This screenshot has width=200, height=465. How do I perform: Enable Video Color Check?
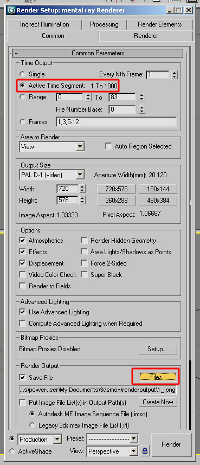point(22,275)
